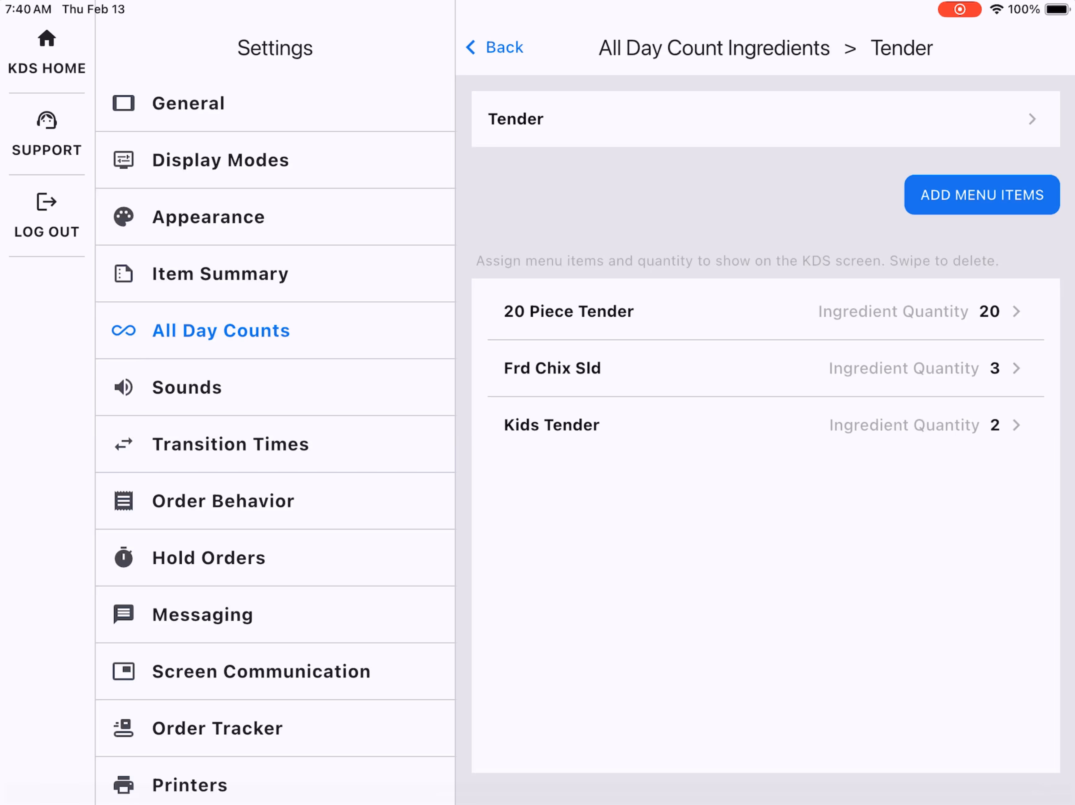Click the Display Modes monitor icon

(123, 160)
